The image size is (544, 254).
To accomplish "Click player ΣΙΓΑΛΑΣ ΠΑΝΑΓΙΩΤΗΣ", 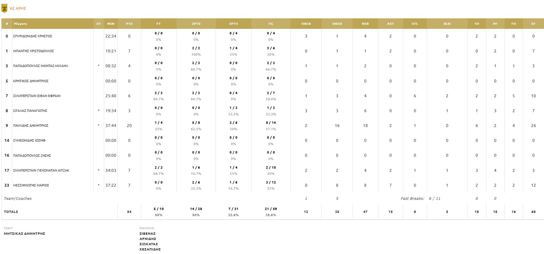I will click(30, 111).
